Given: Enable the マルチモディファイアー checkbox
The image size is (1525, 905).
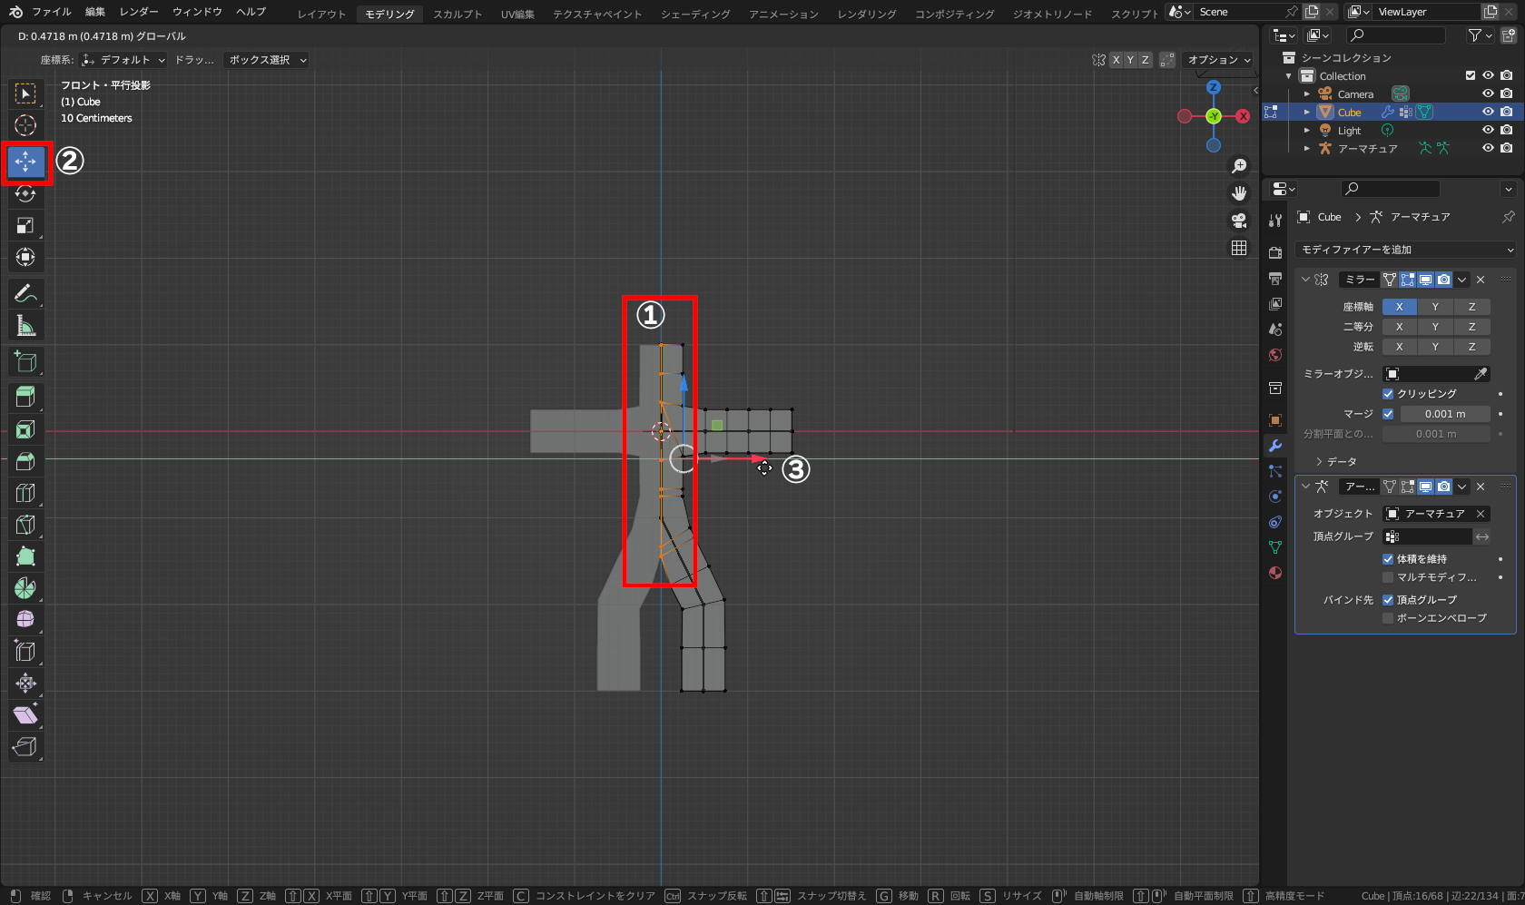Looking at the screenshot, I should (1388, 577).
